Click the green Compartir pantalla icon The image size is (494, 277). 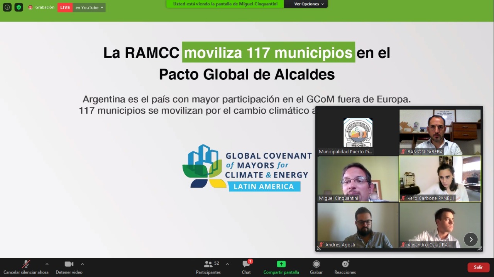pos(281,264)
